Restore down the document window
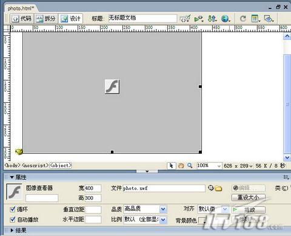The width and height of the screenshot is (291, 236). click(278, 7)
